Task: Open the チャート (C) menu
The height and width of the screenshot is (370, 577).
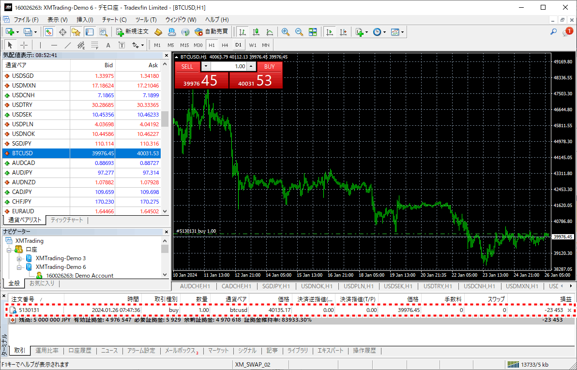Action: pyautogui.click(x=114, y=19)
